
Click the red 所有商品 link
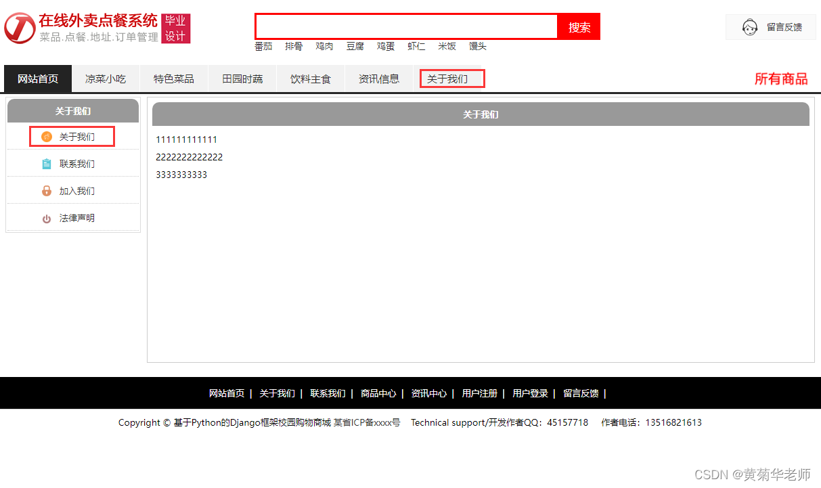pos(781,79)
